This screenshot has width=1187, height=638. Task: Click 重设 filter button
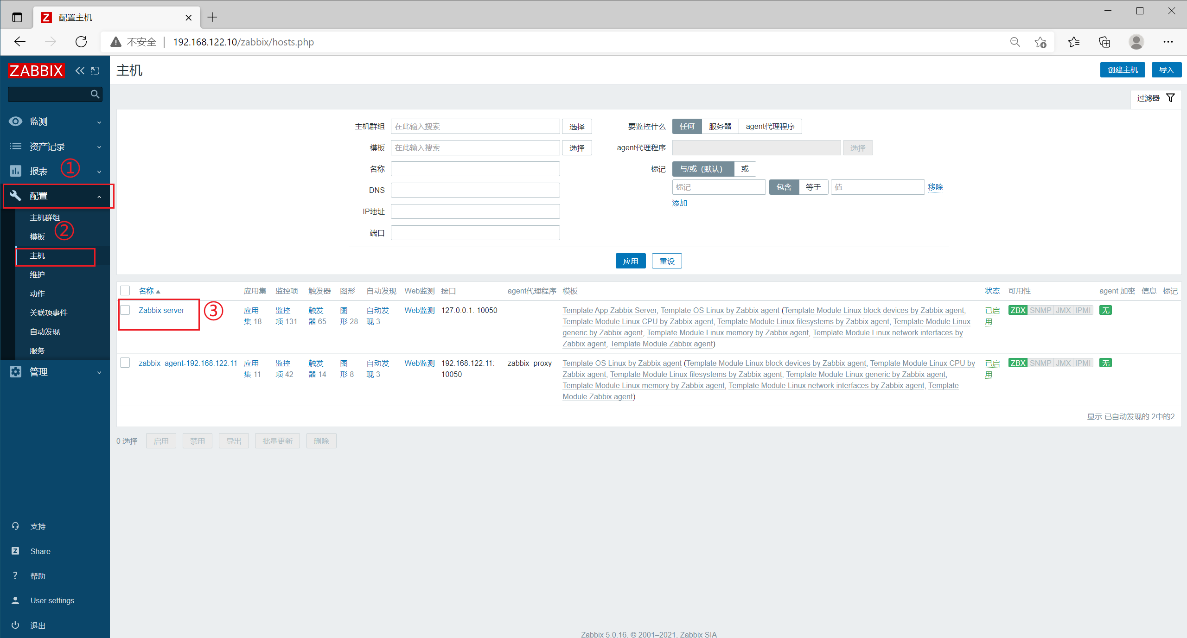[667, 261]
